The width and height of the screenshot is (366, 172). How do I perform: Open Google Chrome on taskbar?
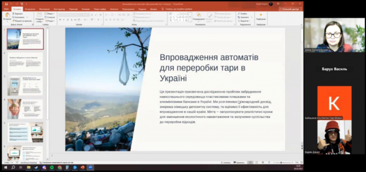pyautogui.click(x=59, y=167)
